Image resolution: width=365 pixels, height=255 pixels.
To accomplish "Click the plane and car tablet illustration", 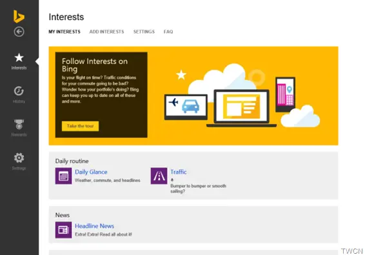I will (186, 107).
